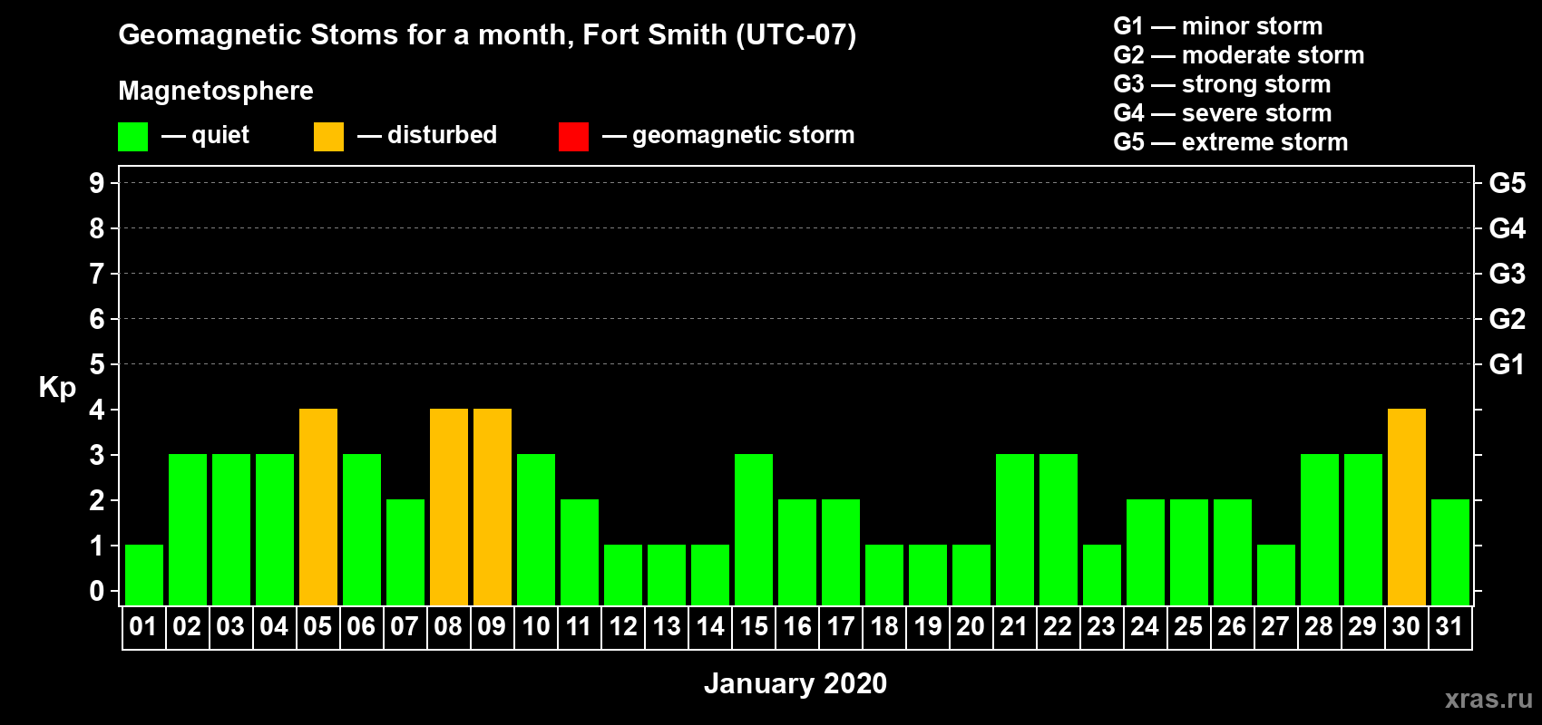Click the 'disturbed' legend label
The image size is (1542, 725).
point(442,135)
